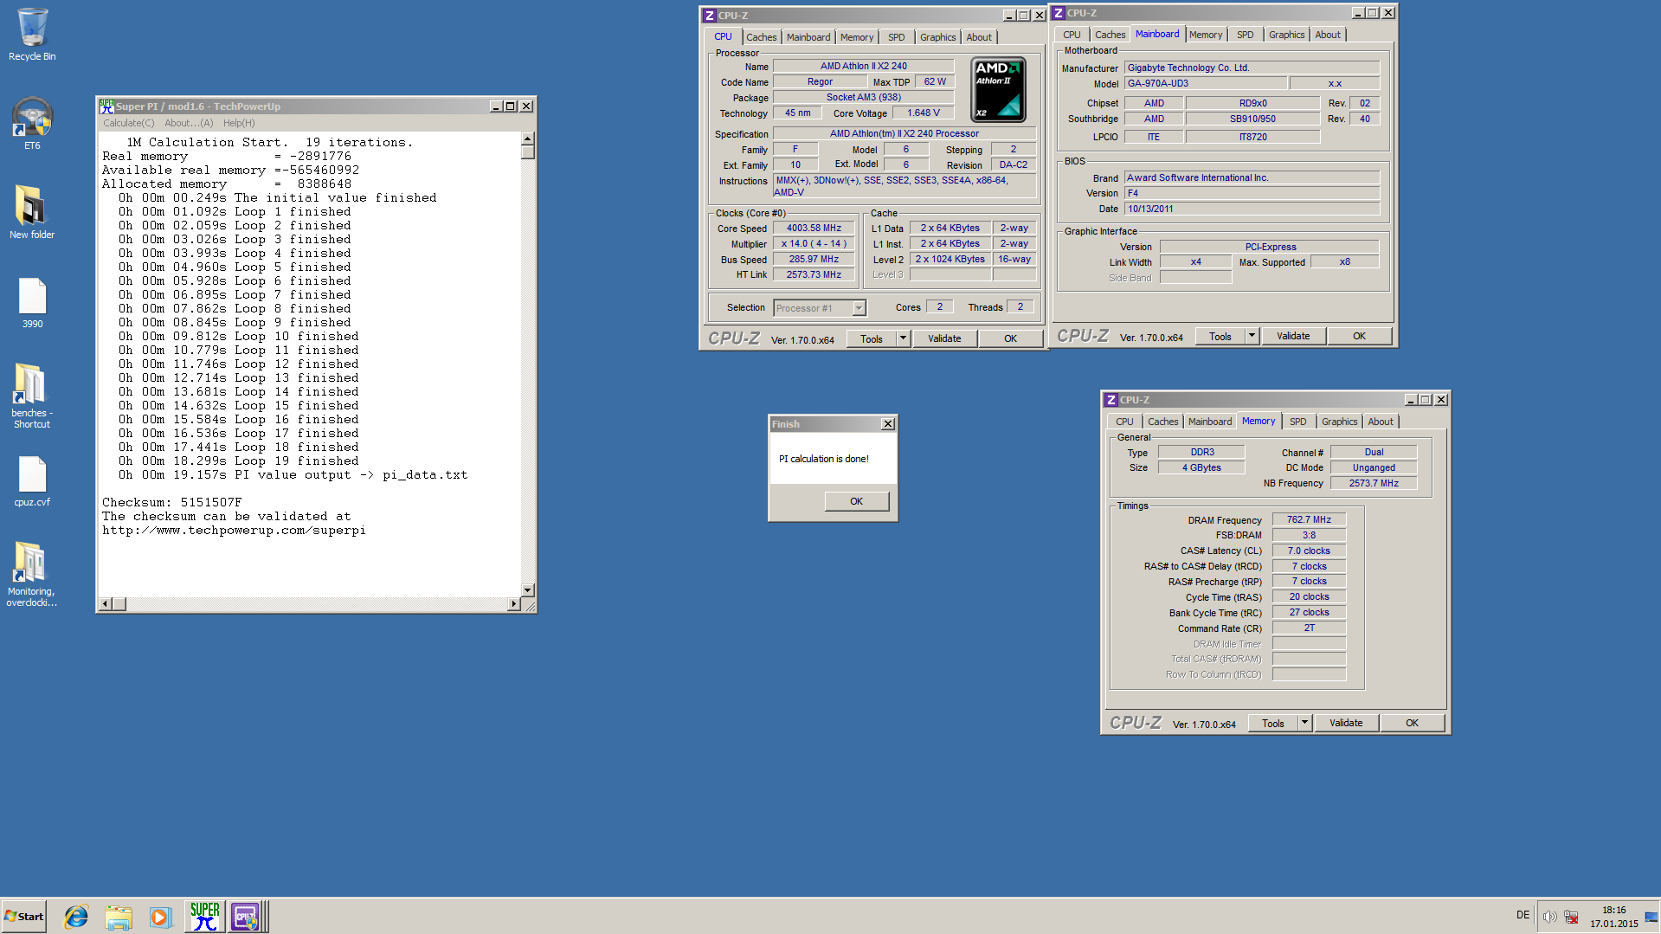Screen dimensions: 1661x934
Task: Click the DE language indicator
Action: [x=1523, y=915]
